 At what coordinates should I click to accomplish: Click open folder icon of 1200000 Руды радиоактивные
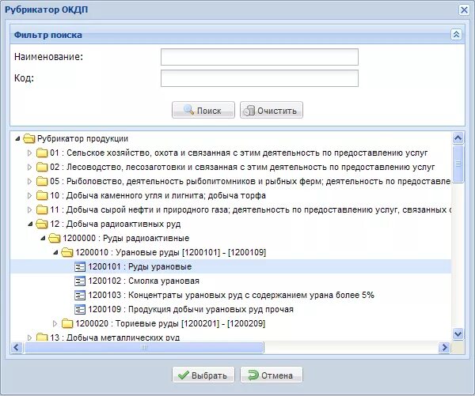coord(55,239)
